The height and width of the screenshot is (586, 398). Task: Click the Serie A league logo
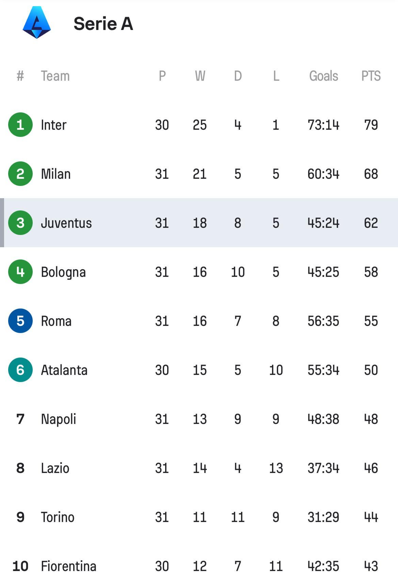tap(37, 22)
